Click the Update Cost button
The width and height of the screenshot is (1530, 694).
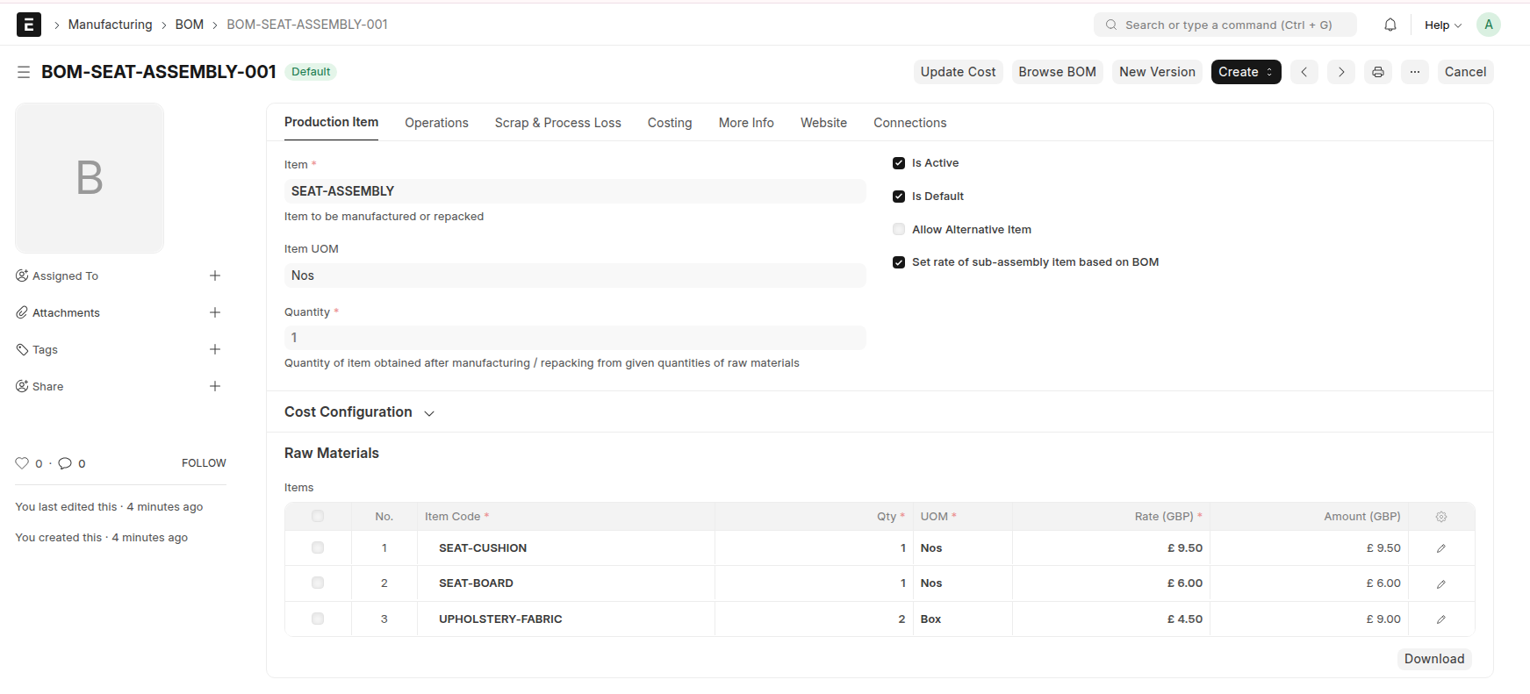coord(958,72)
